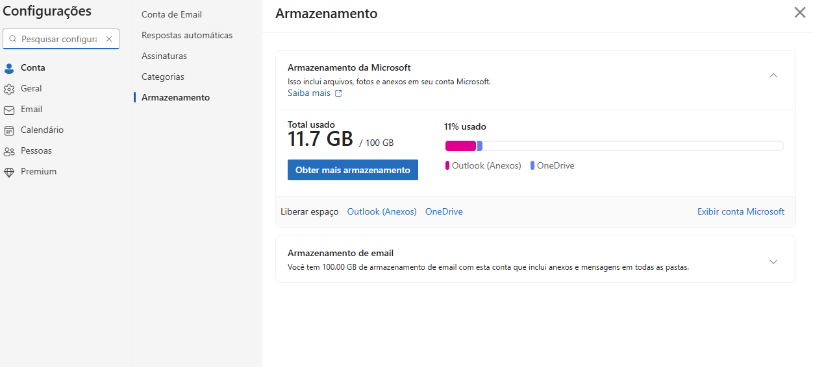Viewport: 813px width, 367px height.
Task: Click the pink Outlook storage bar segment
Action: click(460, 146)
